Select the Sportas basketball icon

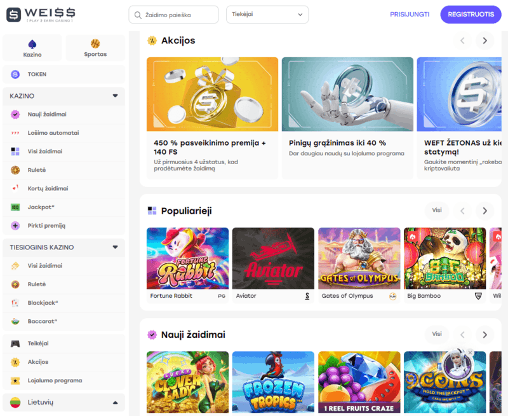(95, 43)
